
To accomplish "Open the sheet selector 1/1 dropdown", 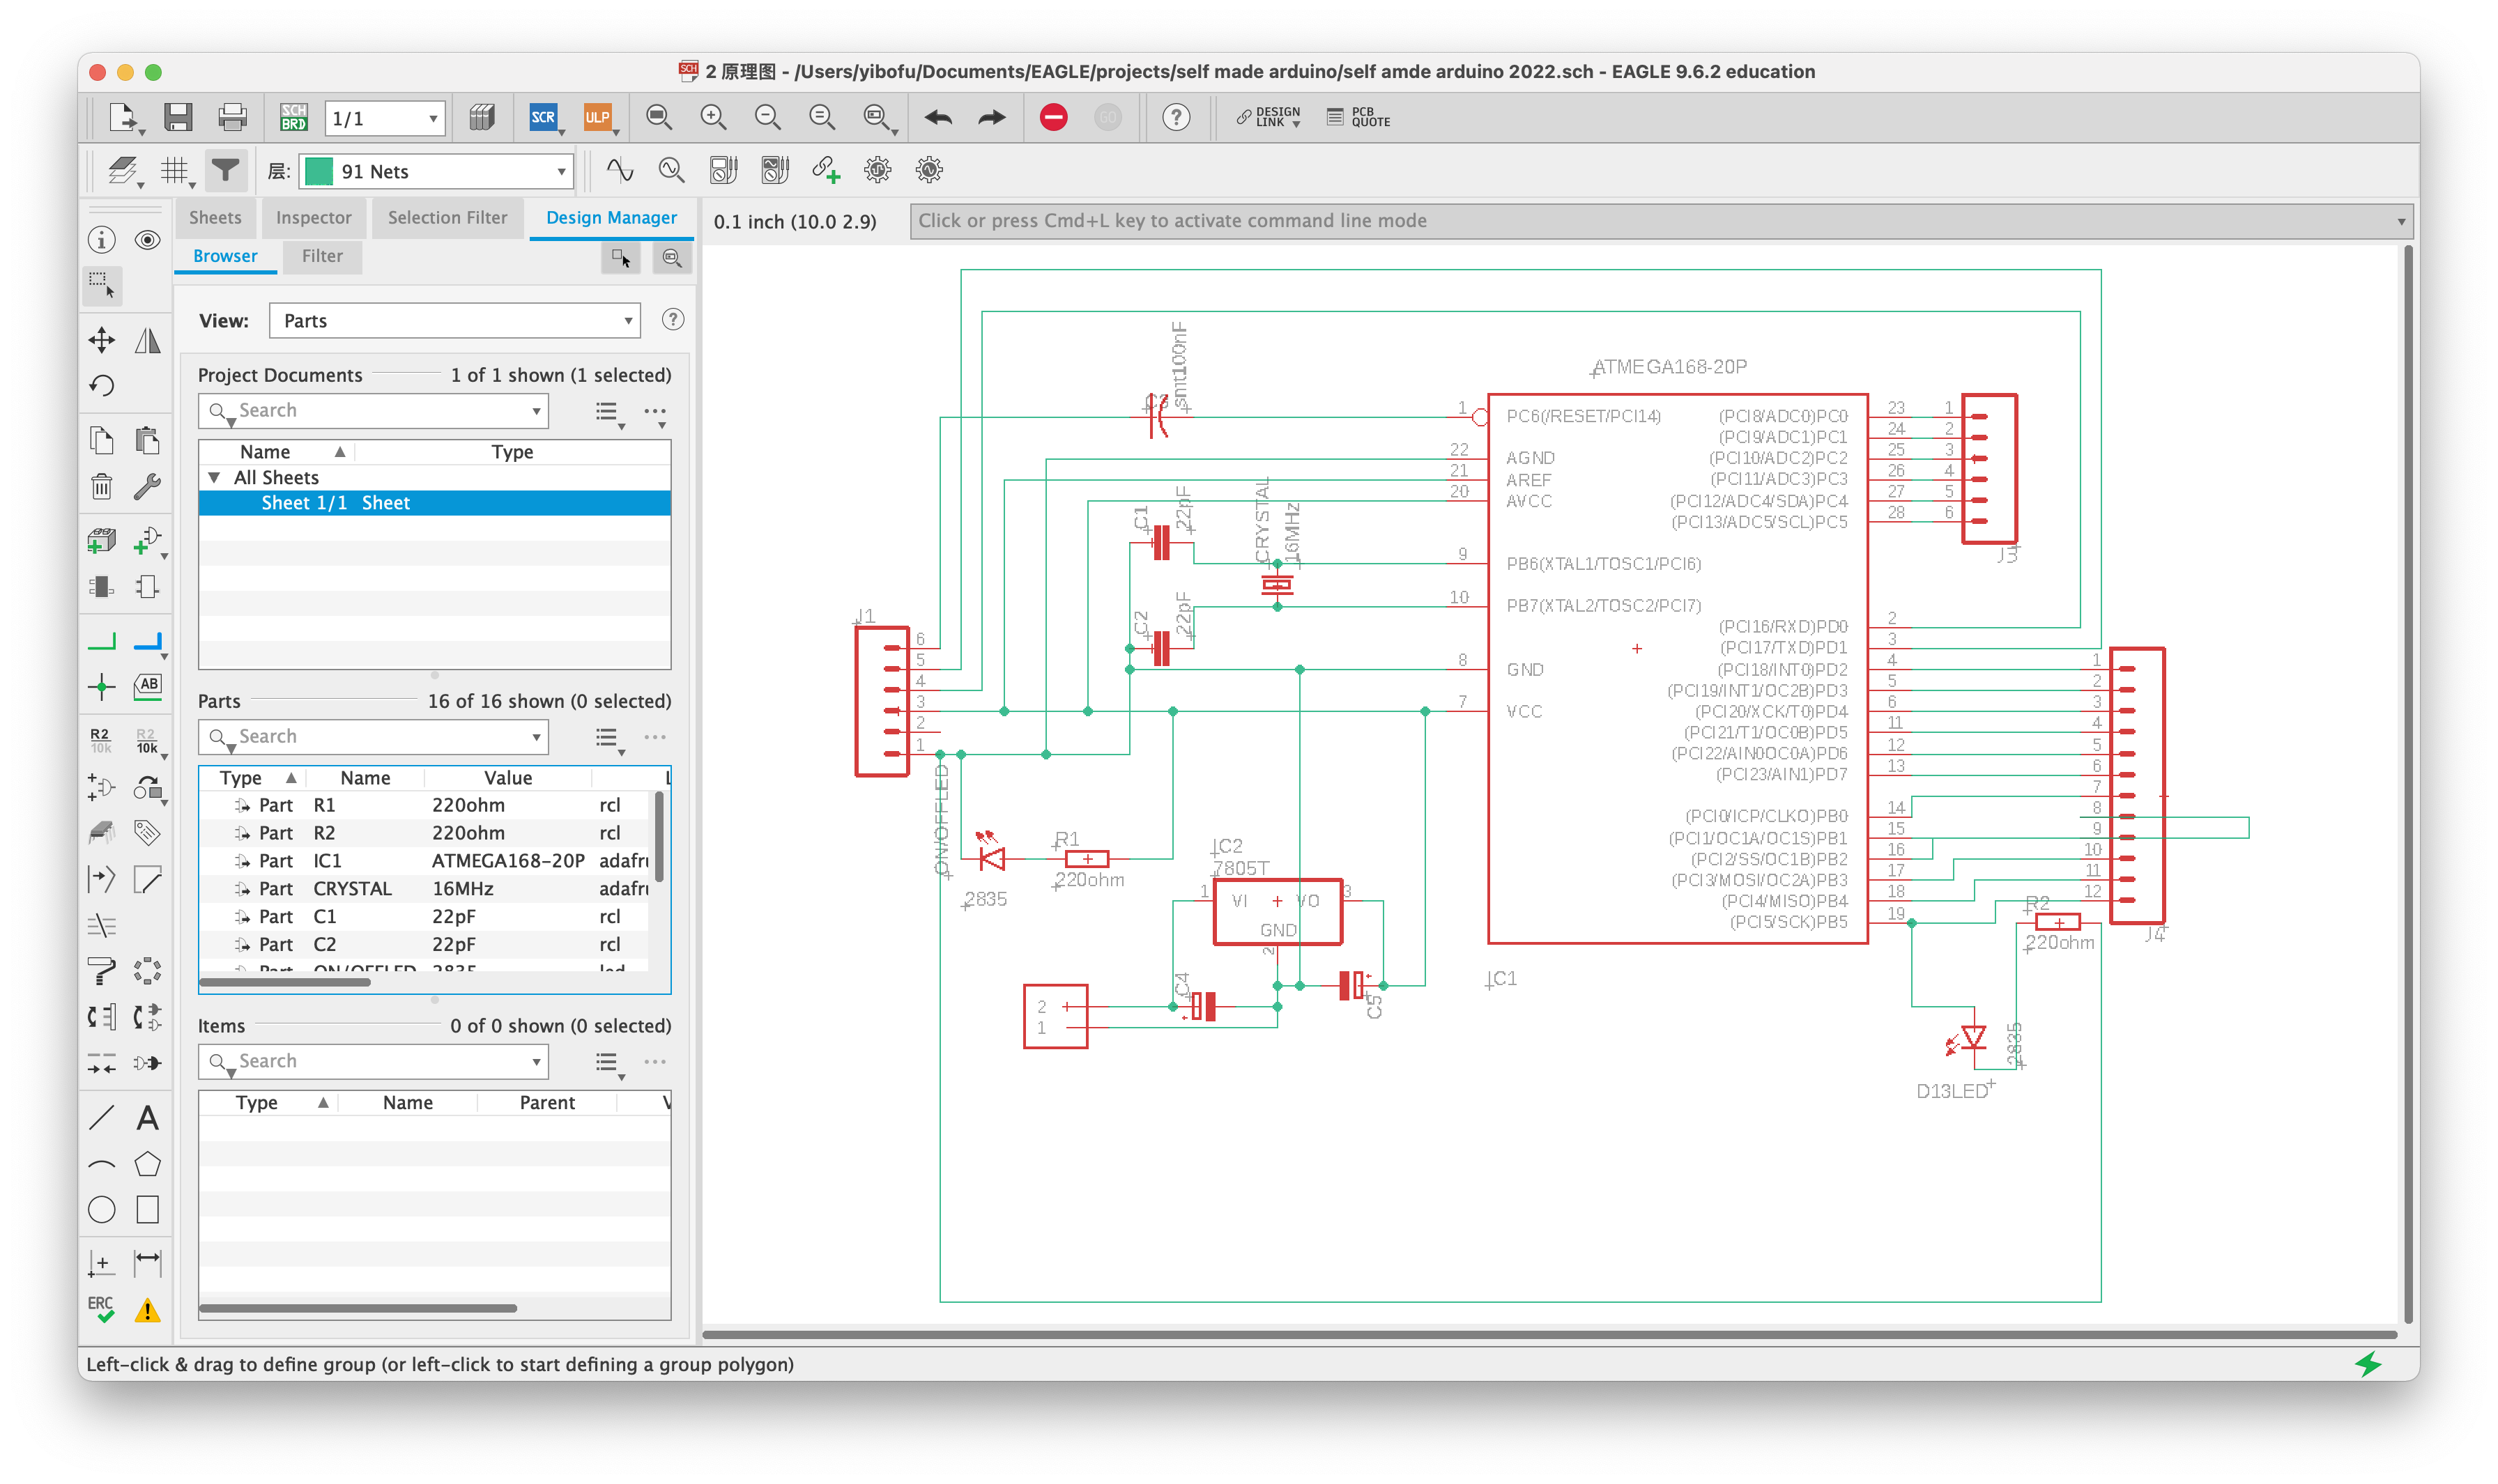I will pos(384,119).
